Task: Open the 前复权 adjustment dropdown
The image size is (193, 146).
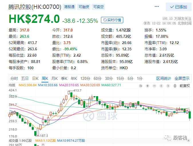Action: click(185, 86)
